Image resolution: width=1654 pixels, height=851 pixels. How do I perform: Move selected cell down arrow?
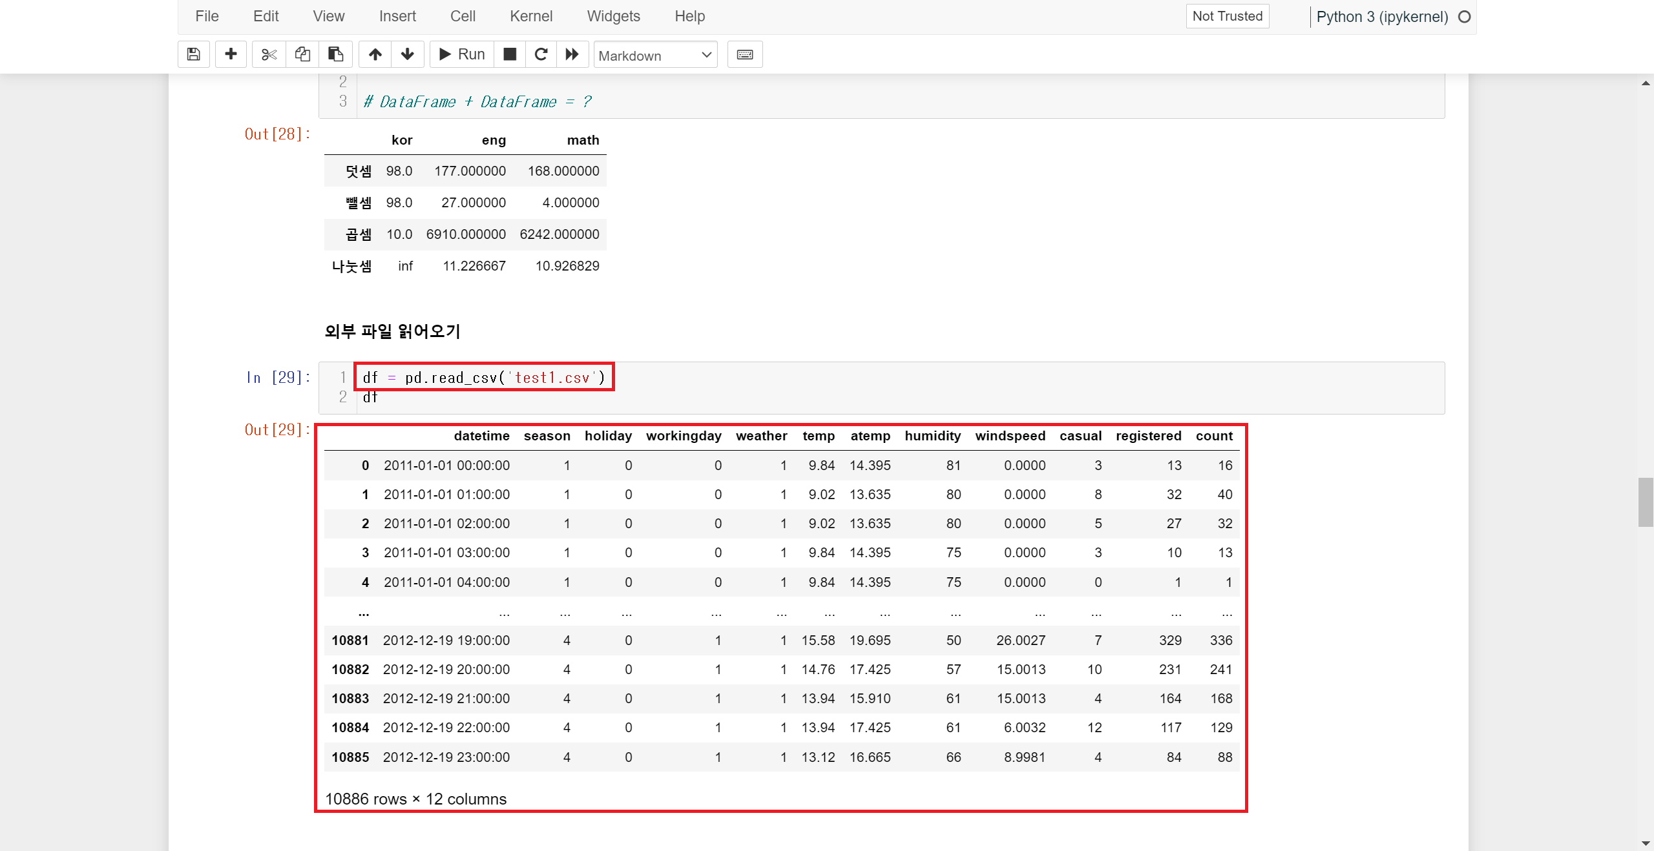pos(408,54)
